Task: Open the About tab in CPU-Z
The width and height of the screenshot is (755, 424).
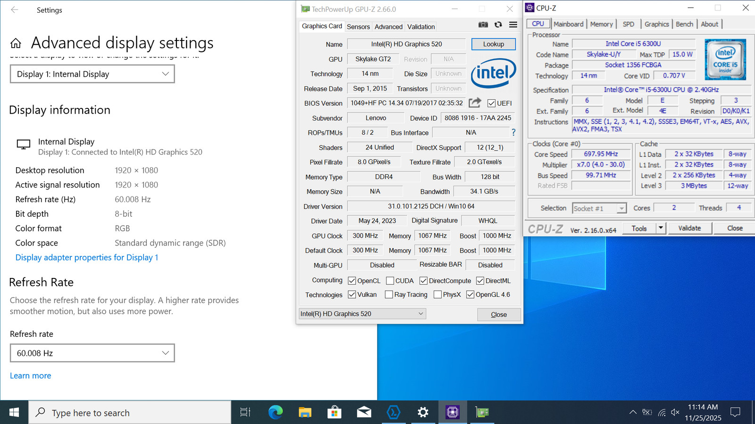Action: 710,24
